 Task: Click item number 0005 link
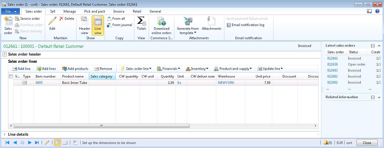(39, 83)
